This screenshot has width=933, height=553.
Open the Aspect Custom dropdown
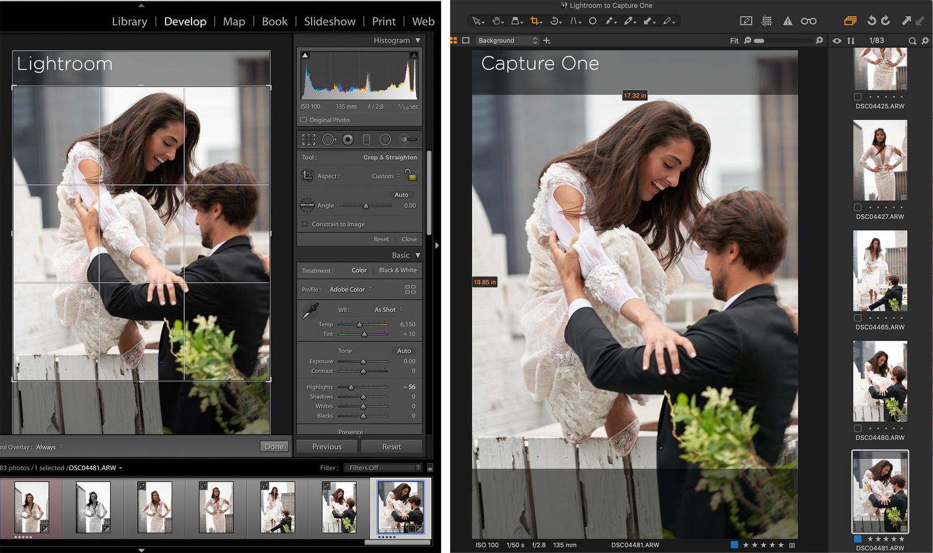tap(386, 176)
